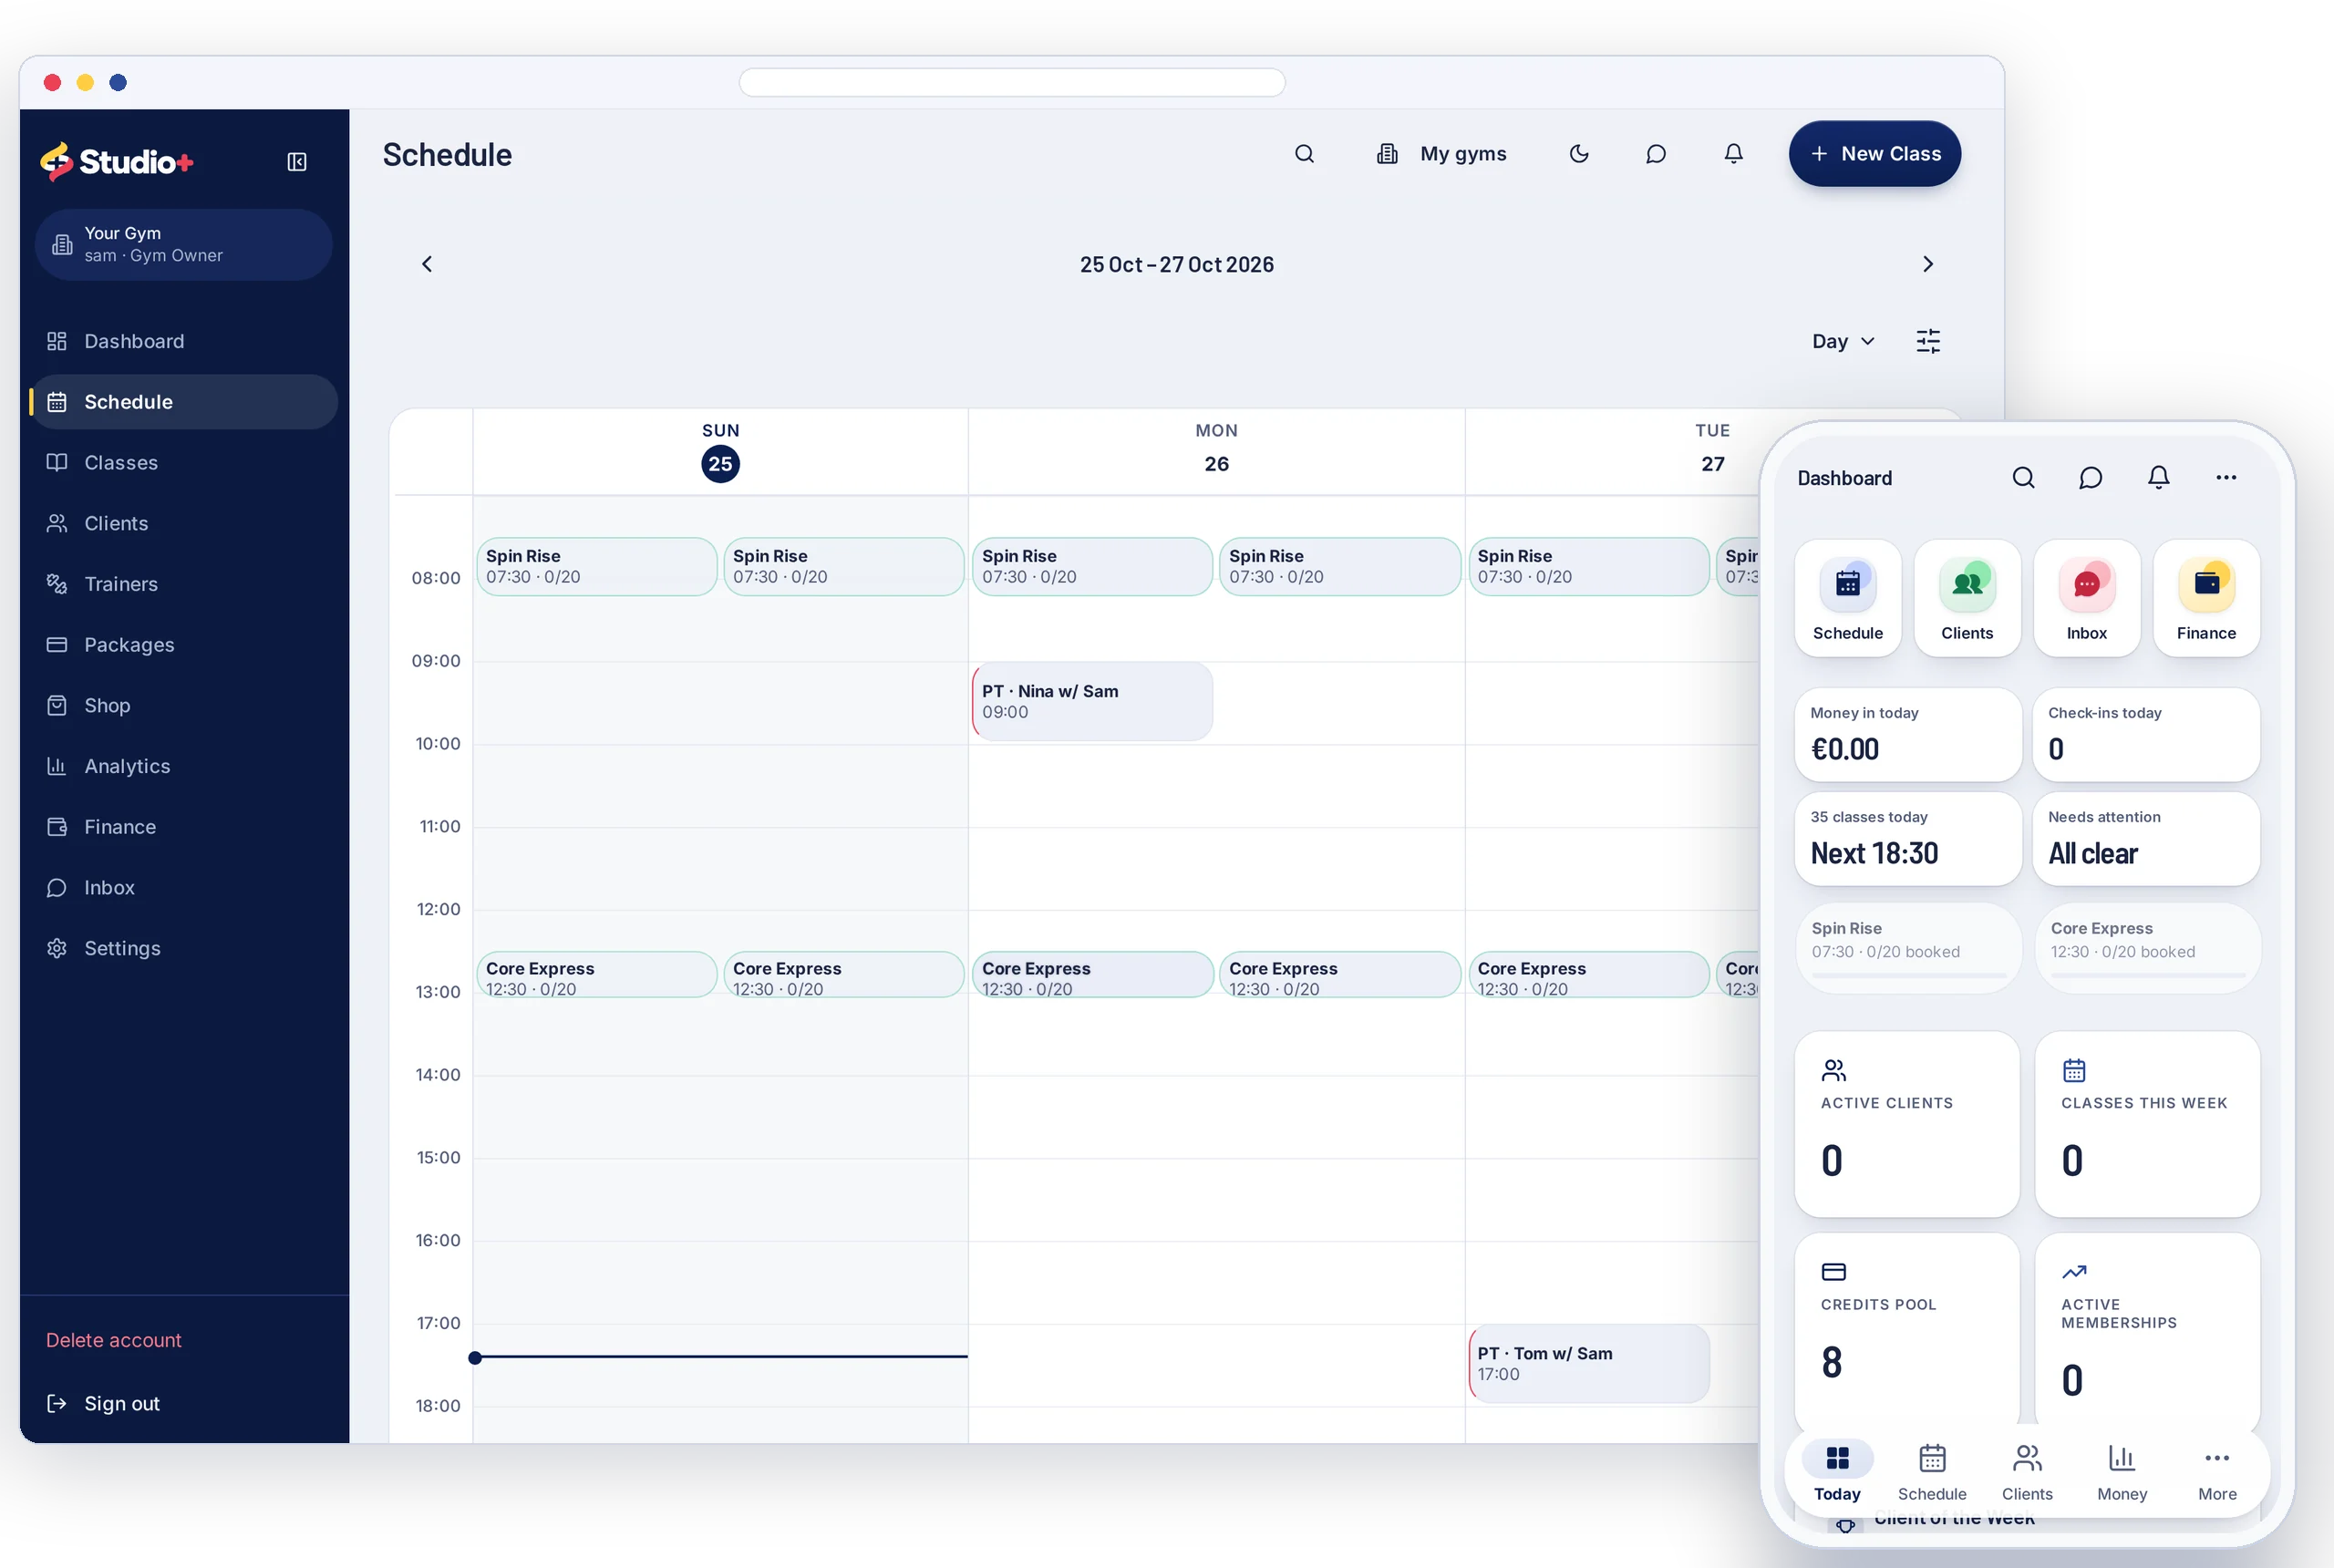The width and height of the screenshot is (2334, 1568).
Task: Open the Needs attention card
Action: [2146, 839]
